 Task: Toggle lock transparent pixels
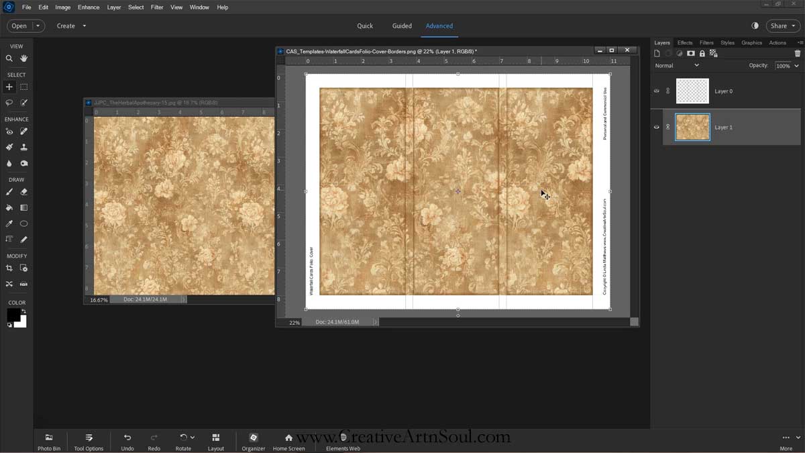tap(713, 53)
